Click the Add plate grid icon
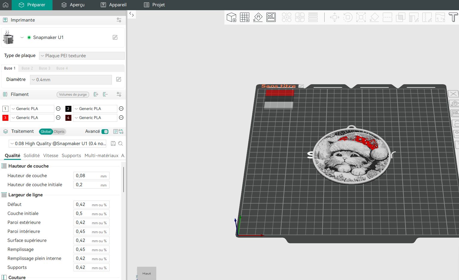Image resolution: width=459 pixels, height=280 pixels. (x=244, y=17)
